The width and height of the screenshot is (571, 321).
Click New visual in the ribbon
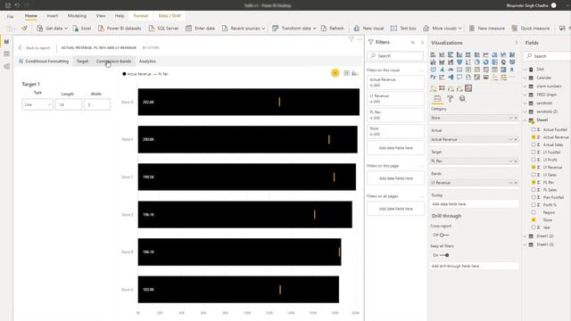(368, 28)
